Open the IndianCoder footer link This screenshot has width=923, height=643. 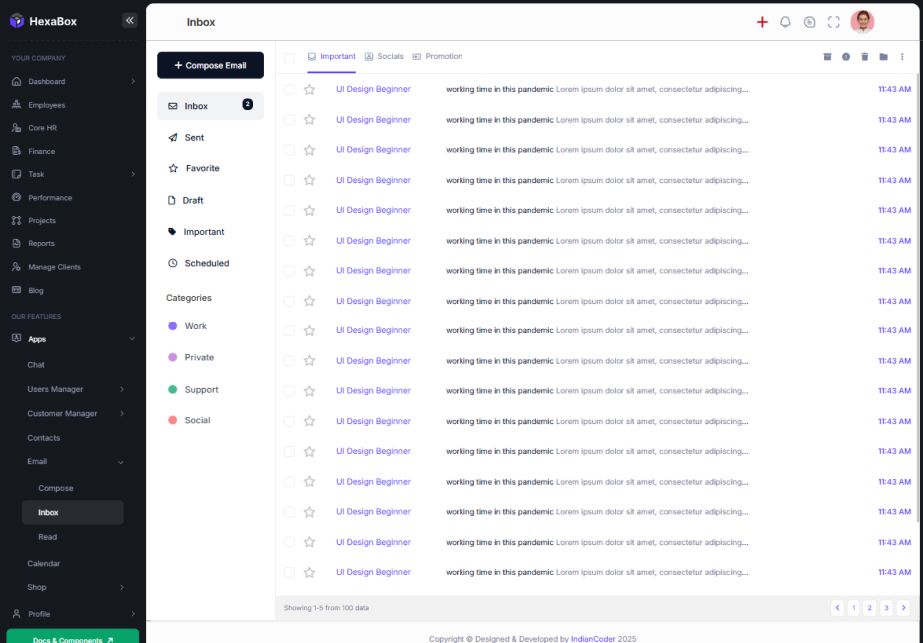[x=595, y=639]
